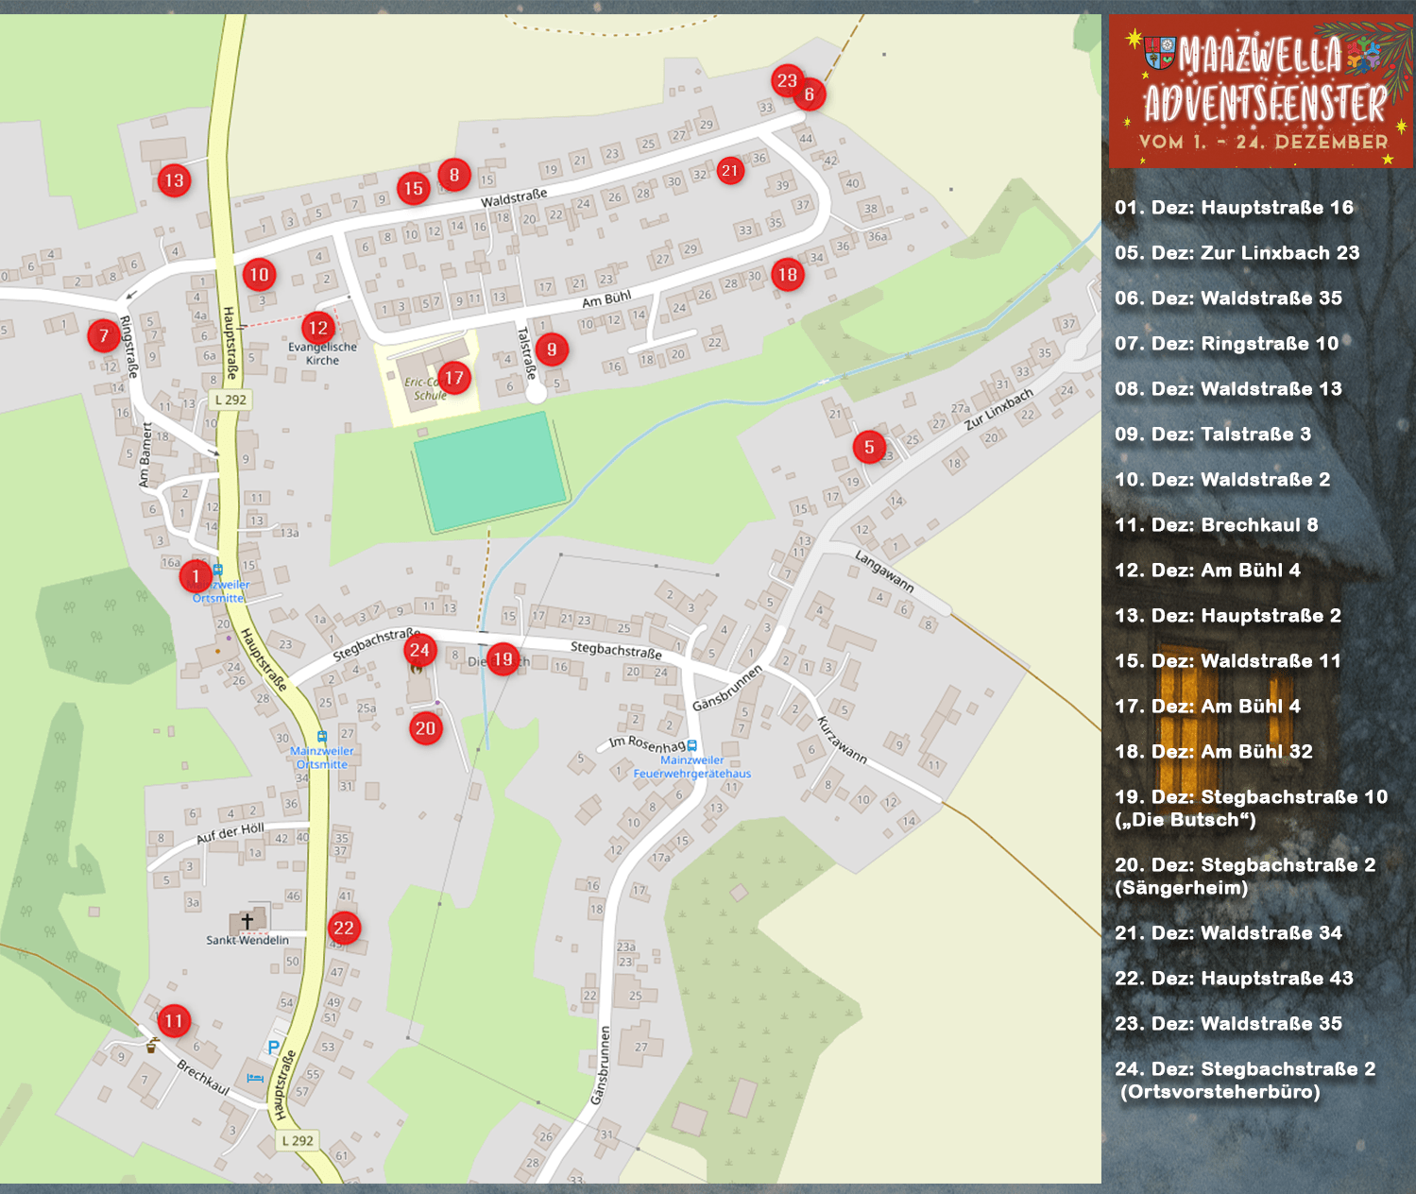Click the green sports field on map

click(x=491, y=470)
